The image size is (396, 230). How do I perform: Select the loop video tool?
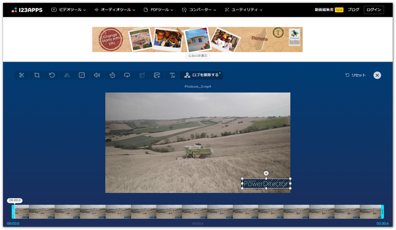[127, 75]
